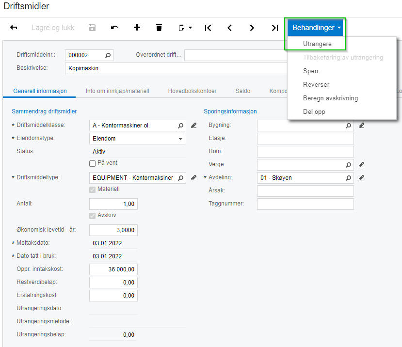Toggle the Avskriv checkbox
The width and height of the screenshot is (402, 347).
92,216
